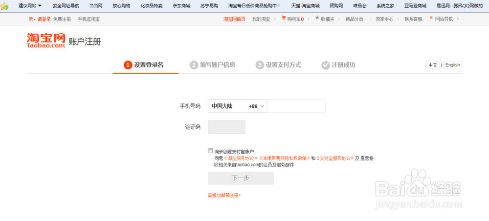Expand the 收藏夹 dropdown arrow
489x221 pixels.
339,20
